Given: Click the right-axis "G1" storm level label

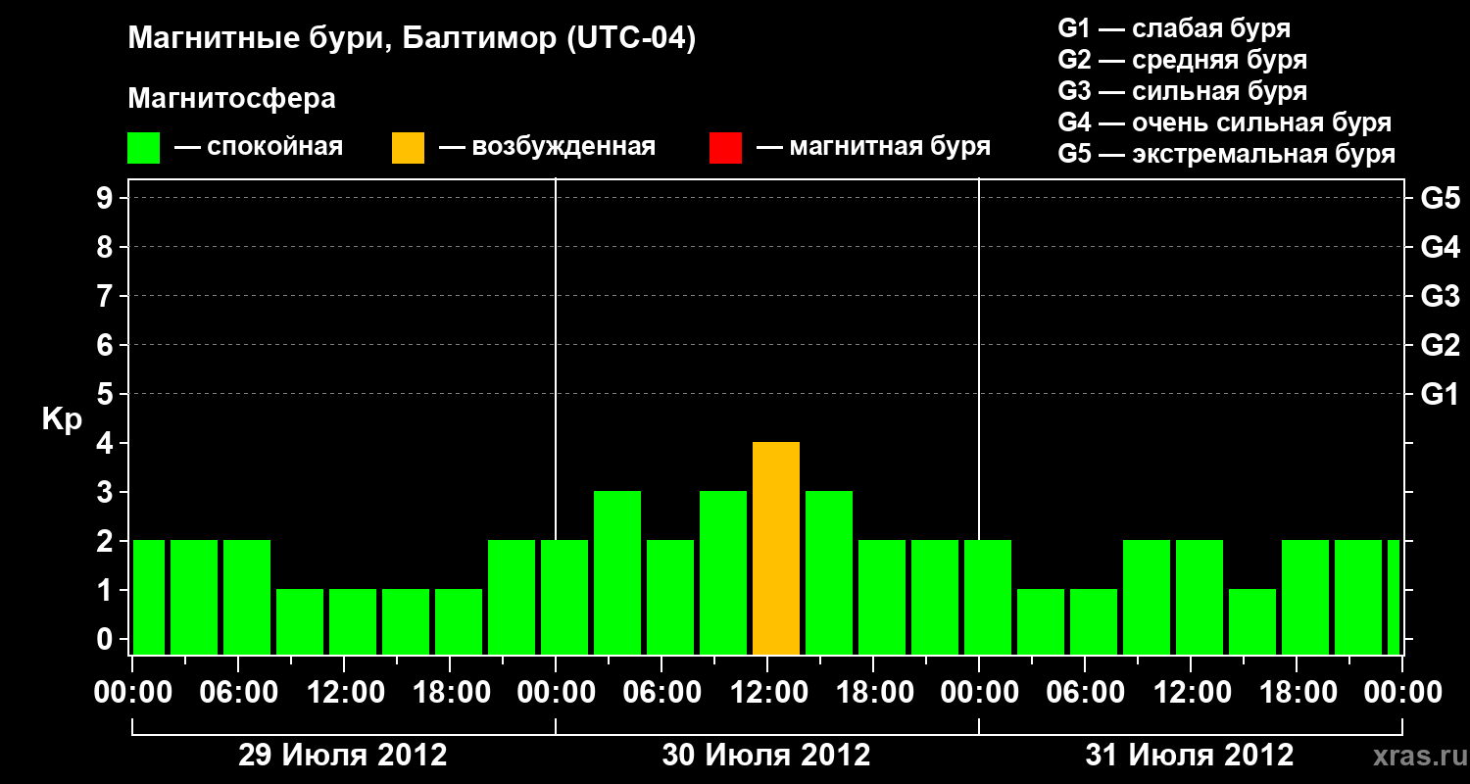Looking at the screenshot, I should (x=1440, y=394).
